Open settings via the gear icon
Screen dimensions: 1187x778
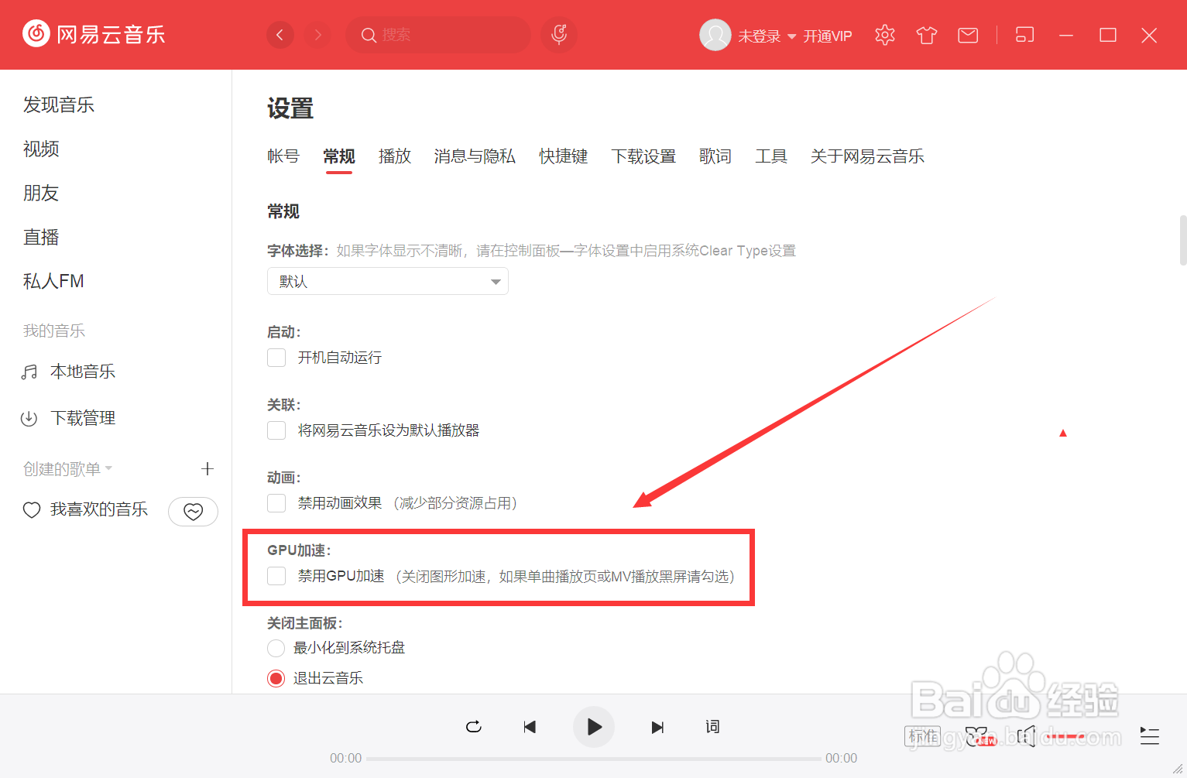pyautogui.click(x=885, y=35)
